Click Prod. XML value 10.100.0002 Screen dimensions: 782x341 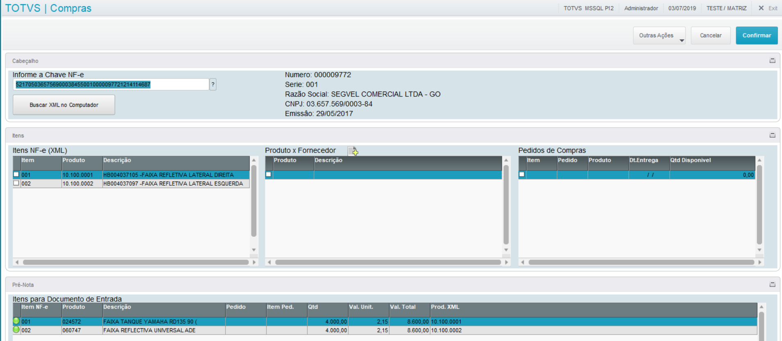[446, 330]
